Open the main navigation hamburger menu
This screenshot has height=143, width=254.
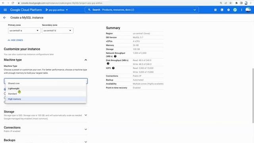[5, 10]
